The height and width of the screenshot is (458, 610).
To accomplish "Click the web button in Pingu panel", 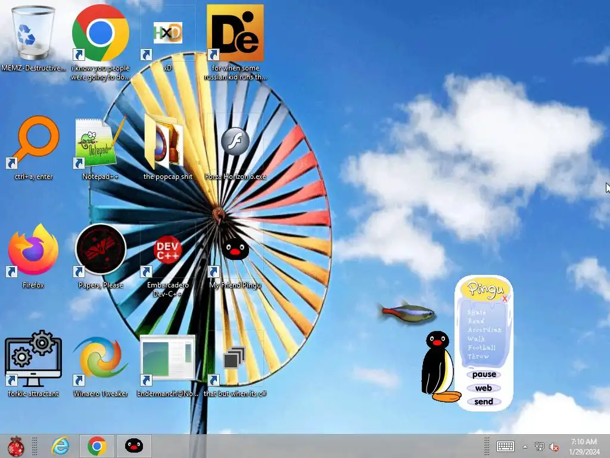I will [484, 388].
